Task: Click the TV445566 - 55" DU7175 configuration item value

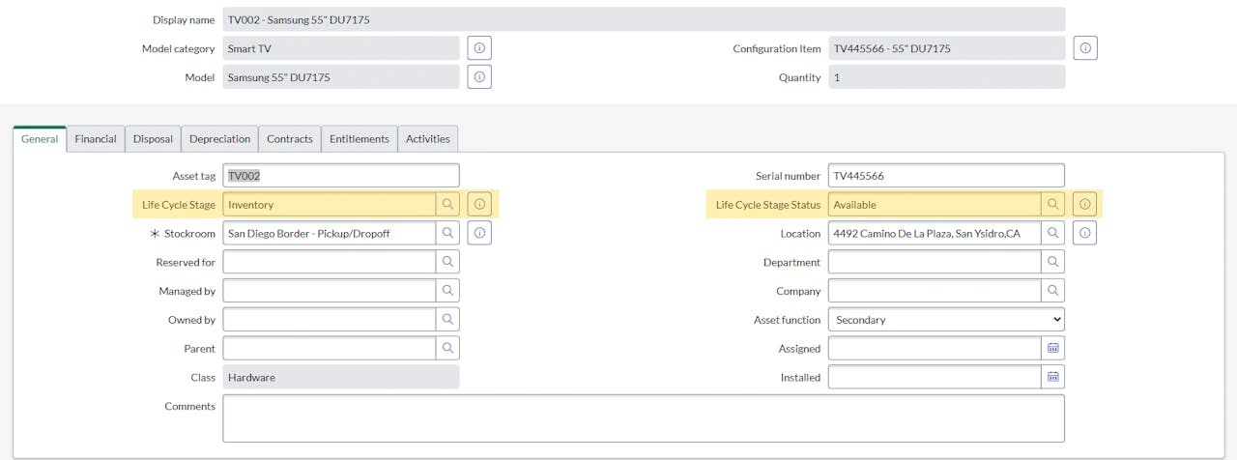Action: coord(946,48)
